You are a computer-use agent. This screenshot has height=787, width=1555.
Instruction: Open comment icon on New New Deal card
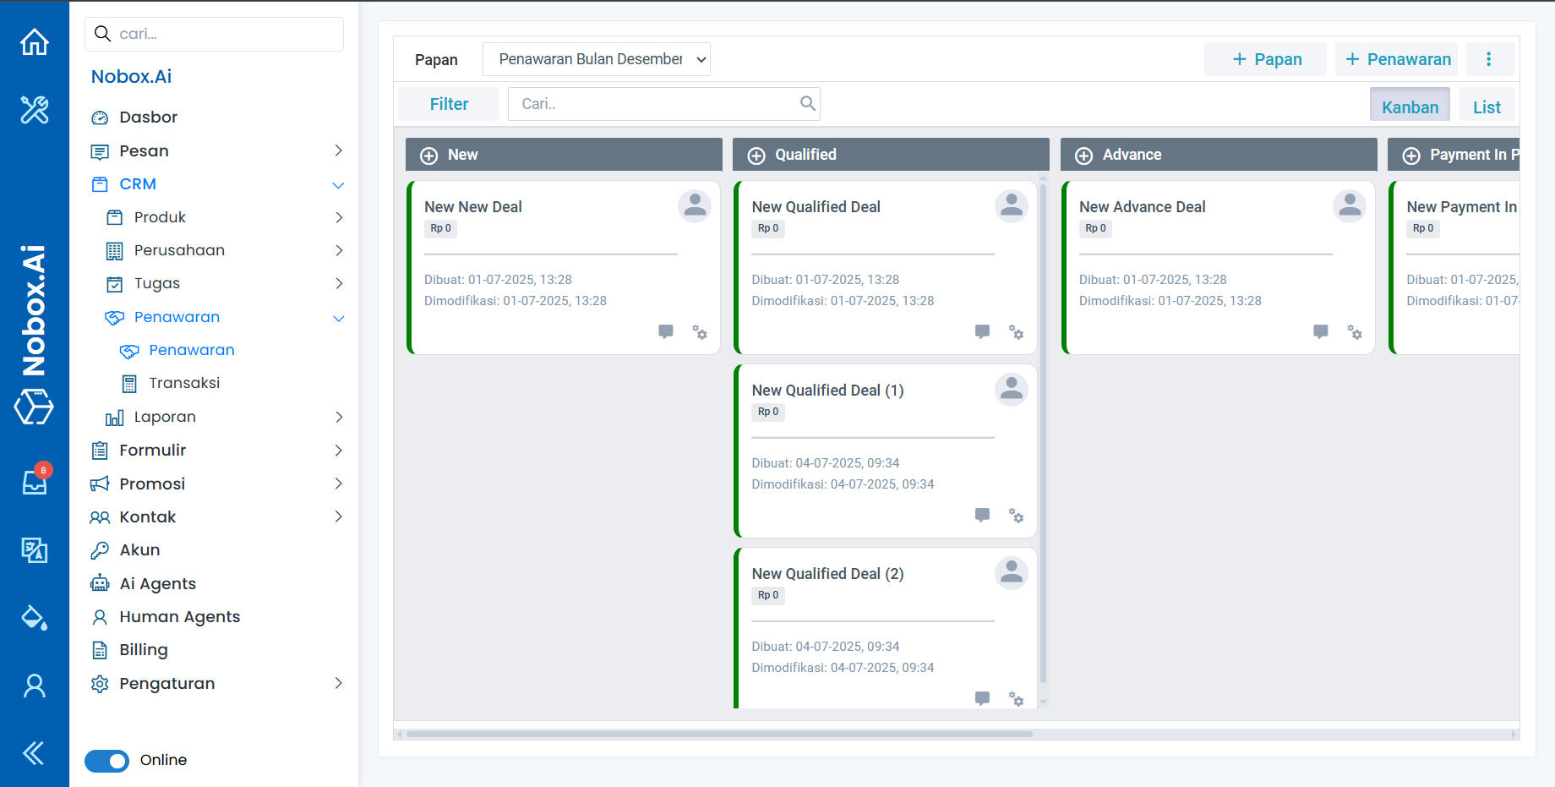point(666,331)
